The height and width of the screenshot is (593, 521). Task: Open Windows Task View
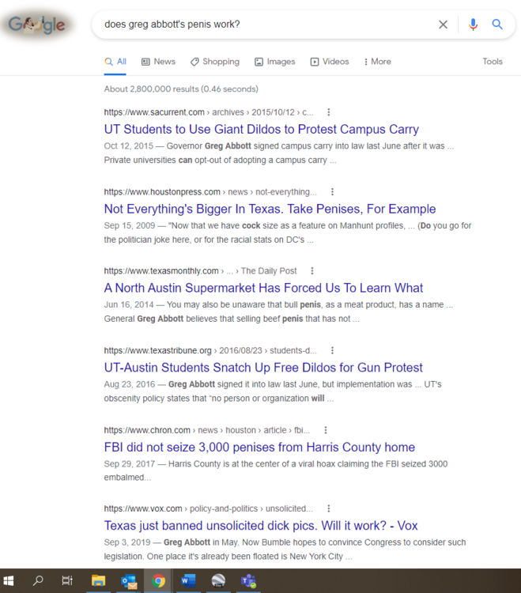pos(67,581)
